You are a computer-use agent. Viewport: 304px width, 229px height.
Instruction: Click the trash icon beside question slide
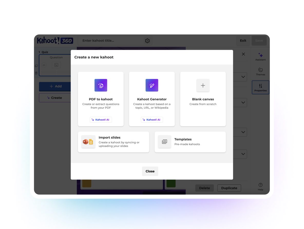click(x=36, y=73)
